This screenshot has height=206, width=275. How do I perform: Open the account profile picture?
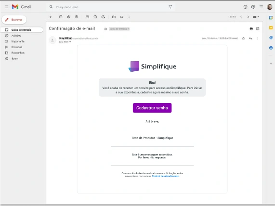[270, 7]
